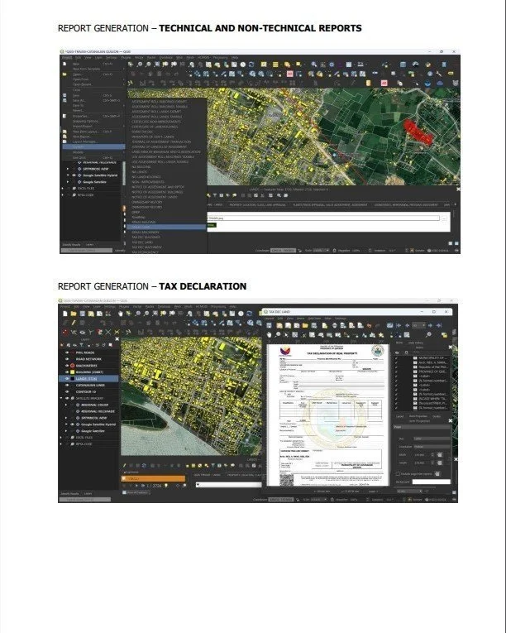Close the lower Layers panel with X
This screenshot has height=633, width=506.
click(x=117, y=339)
